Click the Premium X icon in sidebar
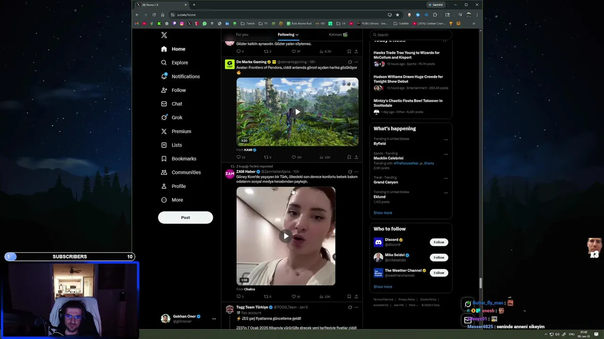Screen dimensions: 604x339 pos(164,131)
